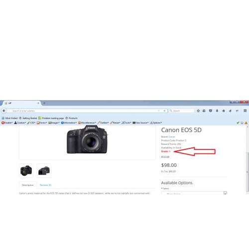This screenshot has height=249, width=249.
Task: Show the bookmarks list clipboard icon
Action: point(204,111)
